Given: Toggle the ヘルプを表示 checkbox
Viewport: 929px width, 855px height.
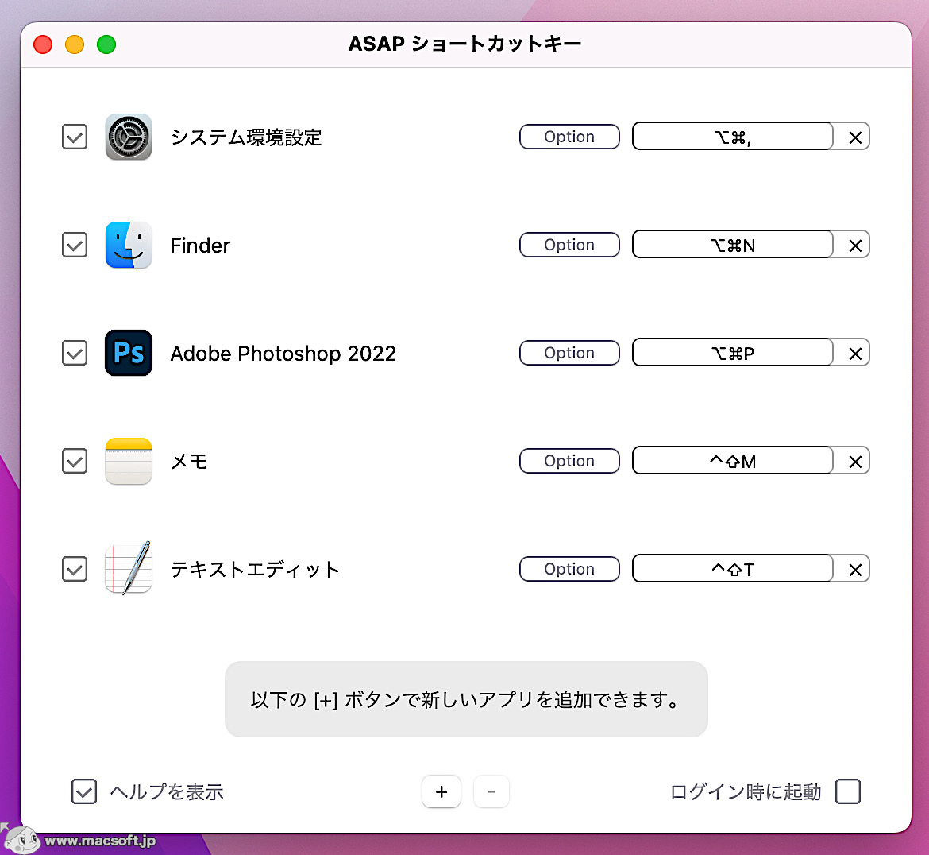Looking at the screenshot, I should [x=83, y=791].
